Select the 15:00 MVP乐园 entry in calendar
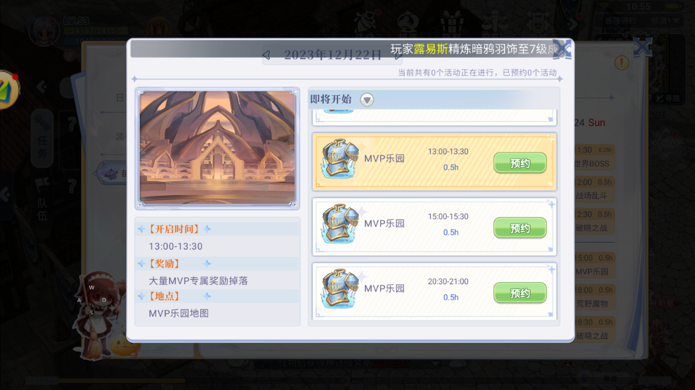Image resolution: width=695 pixels, height=390 pixels. pyautogui.click(x=592, y=265)
